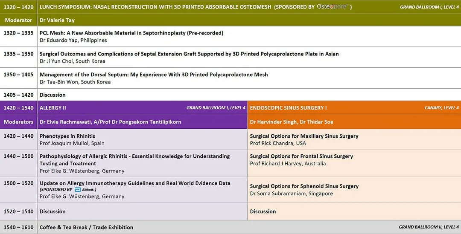
Task: Select Coffee & Tea Break / Trade Exhibition
Action: point(86,227)
